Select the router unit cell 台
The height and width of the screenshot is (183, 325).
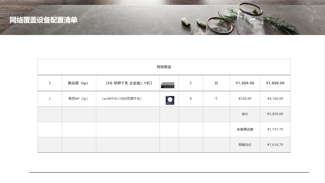[216, 83]
